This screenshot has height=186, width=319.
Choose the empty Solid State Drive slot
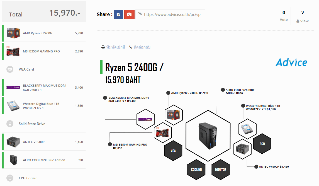[x=44, y=124]
